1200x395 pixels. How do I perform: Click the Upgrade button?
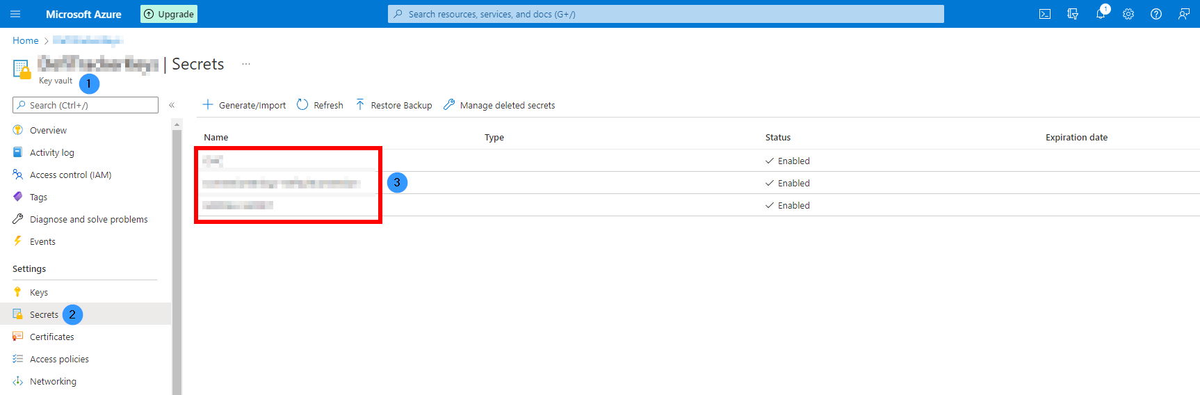pos(169,14)
